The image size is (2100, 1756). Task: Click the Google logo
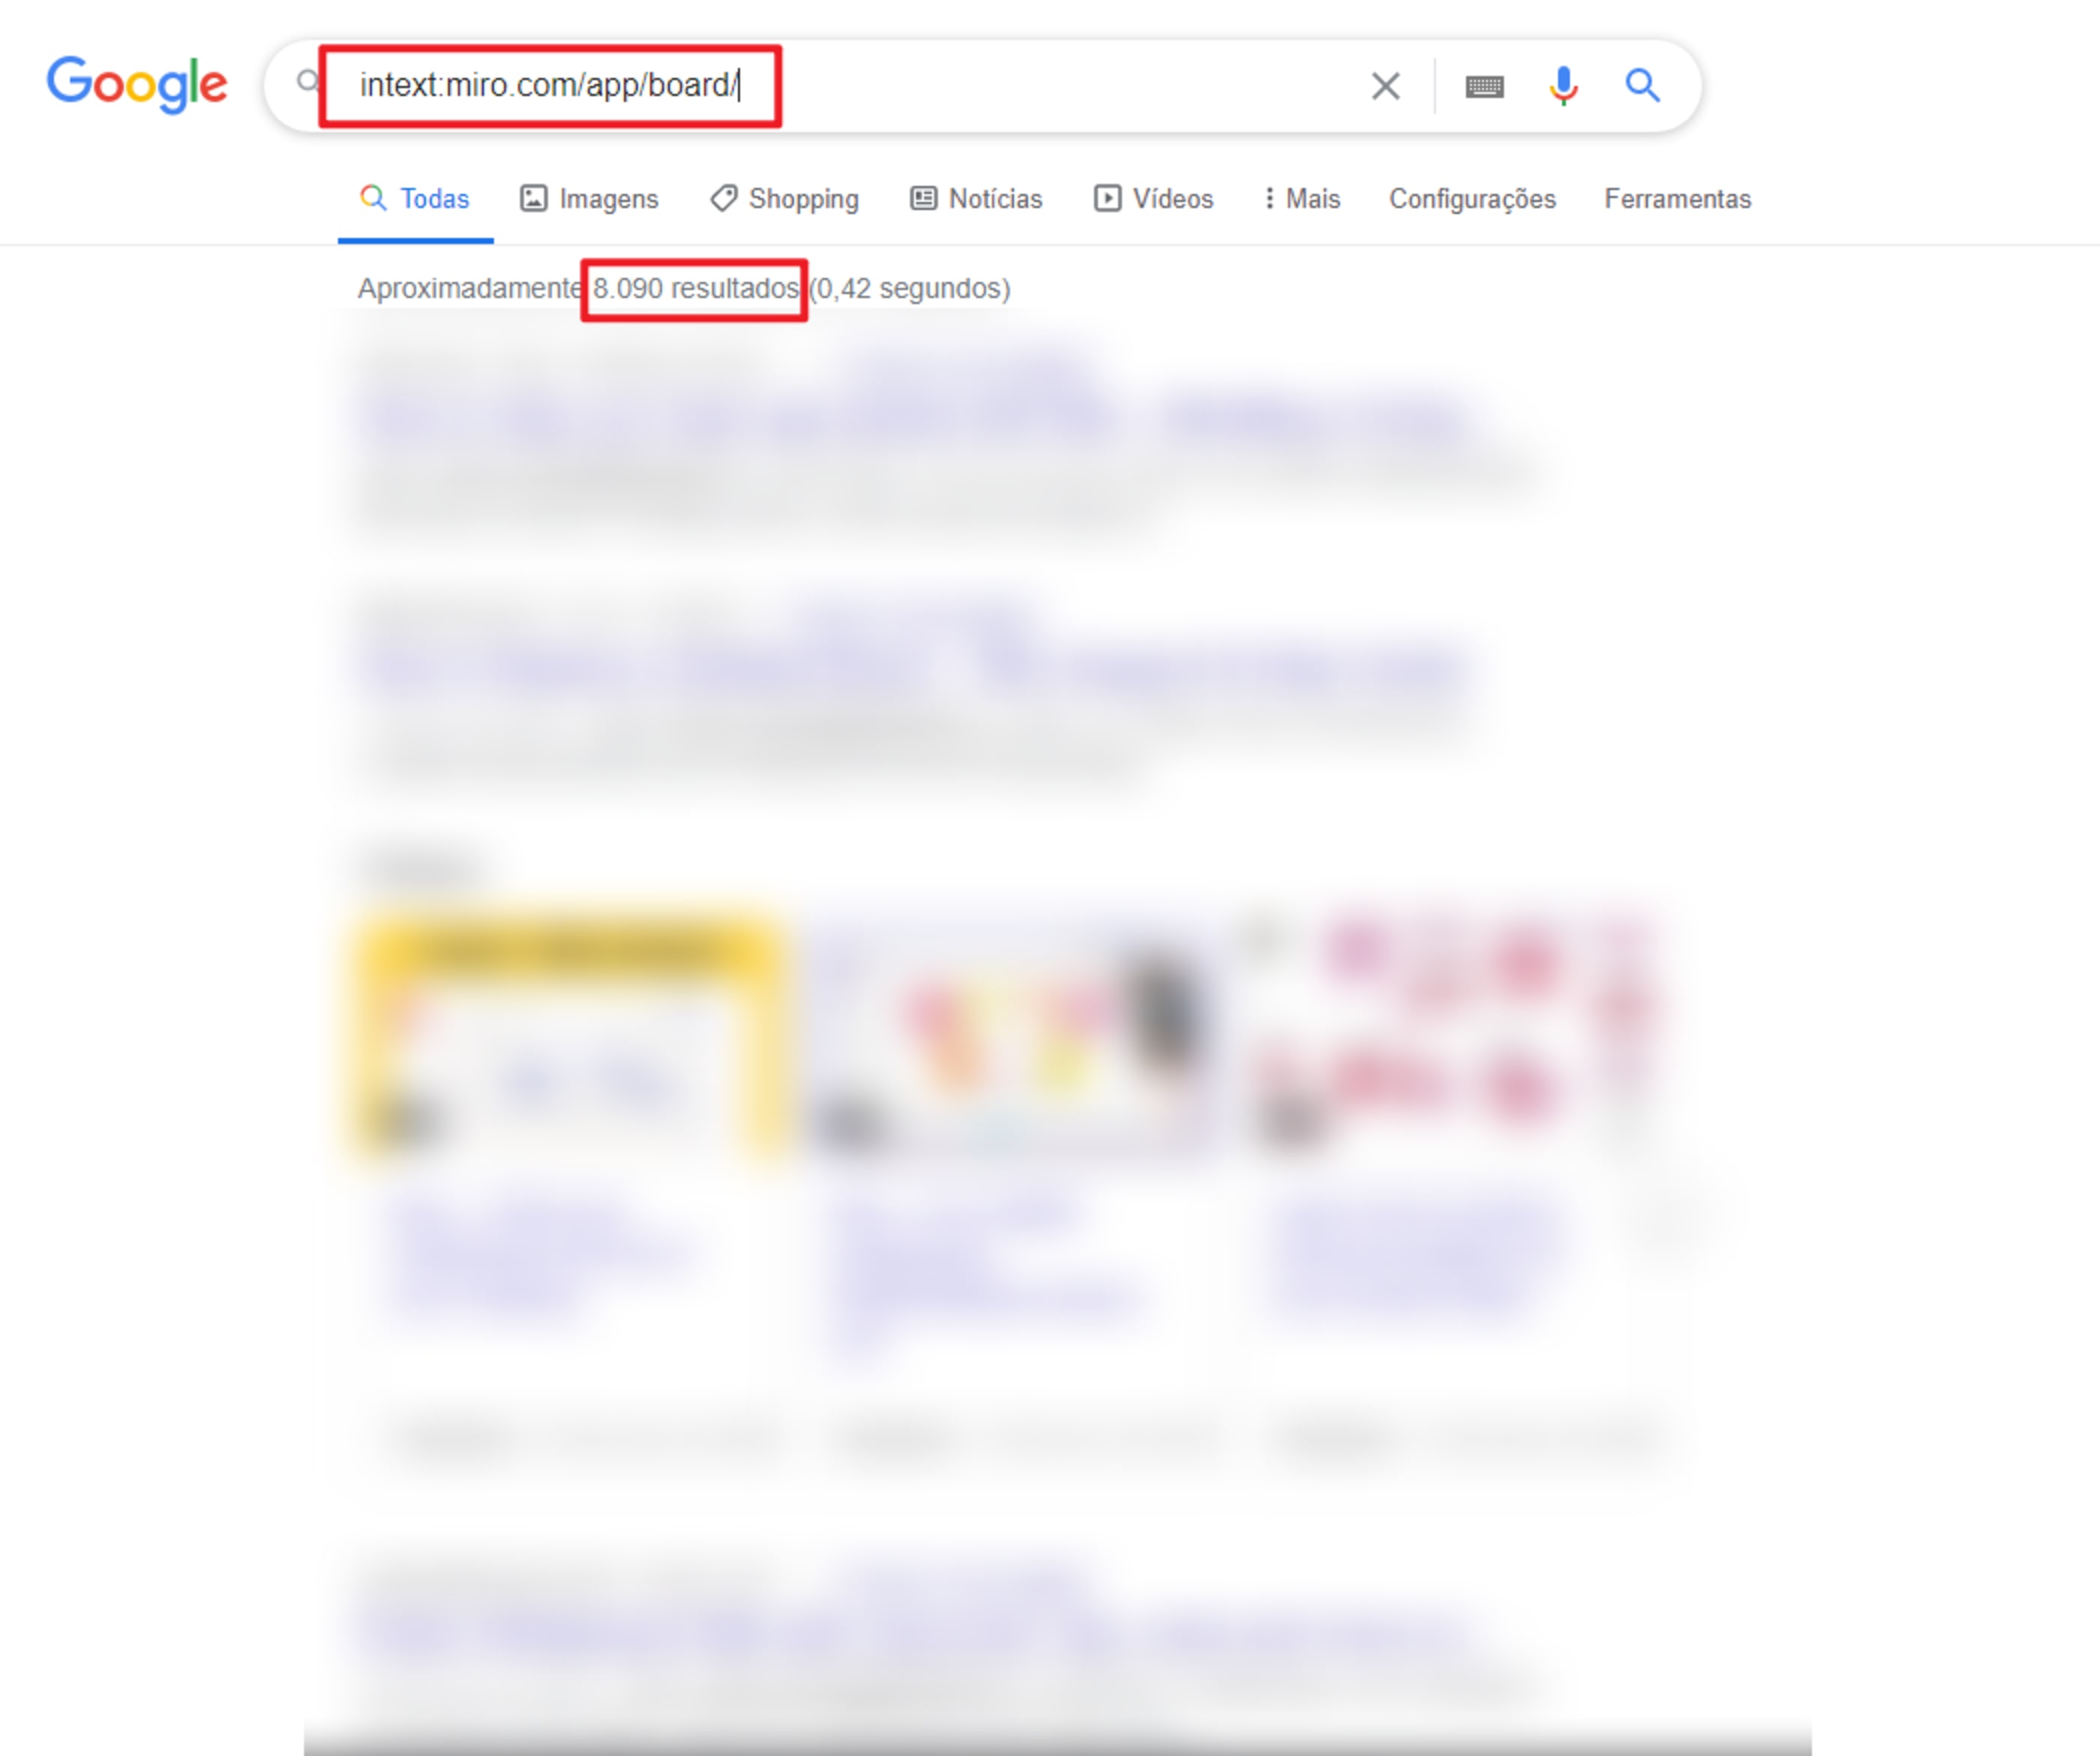point(137,84)
